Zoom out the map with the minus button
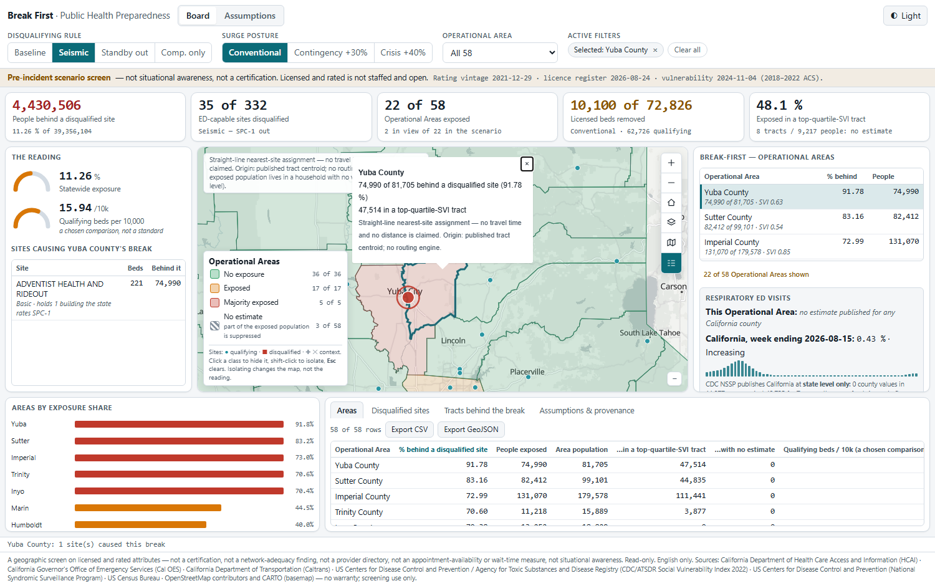The height and width of the screenshot is (586, 935). 671,183
